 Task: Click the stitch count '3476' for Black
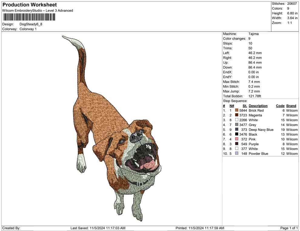click(x=243, y=134)
